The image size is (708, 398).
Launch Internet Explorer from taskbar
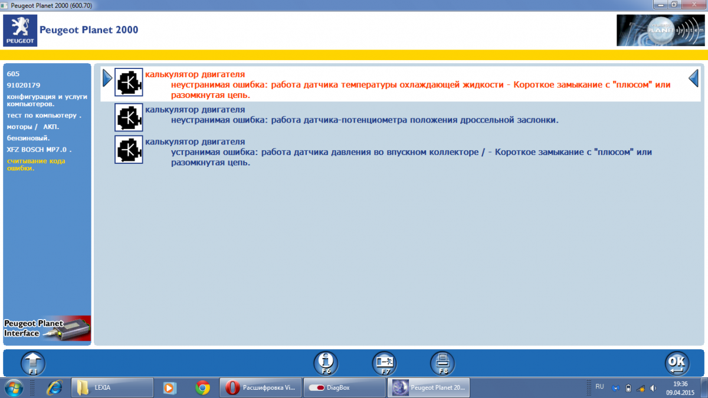point(55,387)
